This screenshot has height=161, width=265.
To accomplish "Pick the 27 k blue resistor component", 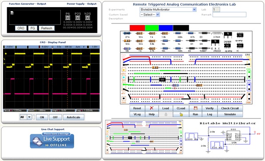I will (x=127, y=33).
